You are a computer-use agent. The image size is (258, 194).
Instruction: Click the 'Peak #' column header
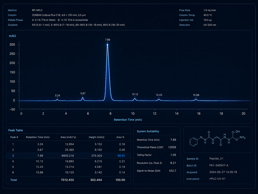14,137
